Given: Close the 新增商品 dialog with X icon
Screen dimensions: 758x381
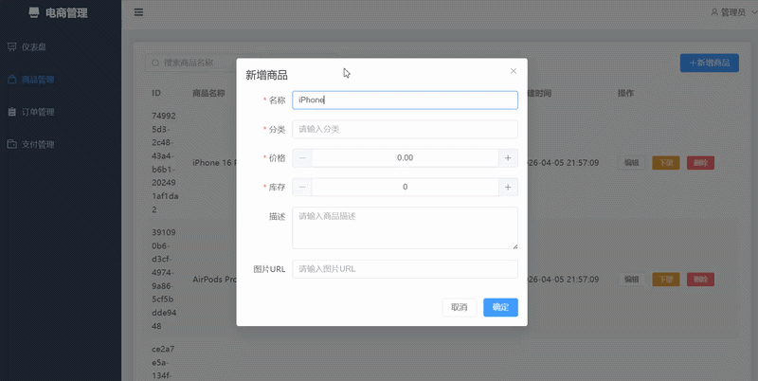Looking at the screenshot, I should 514,71.
